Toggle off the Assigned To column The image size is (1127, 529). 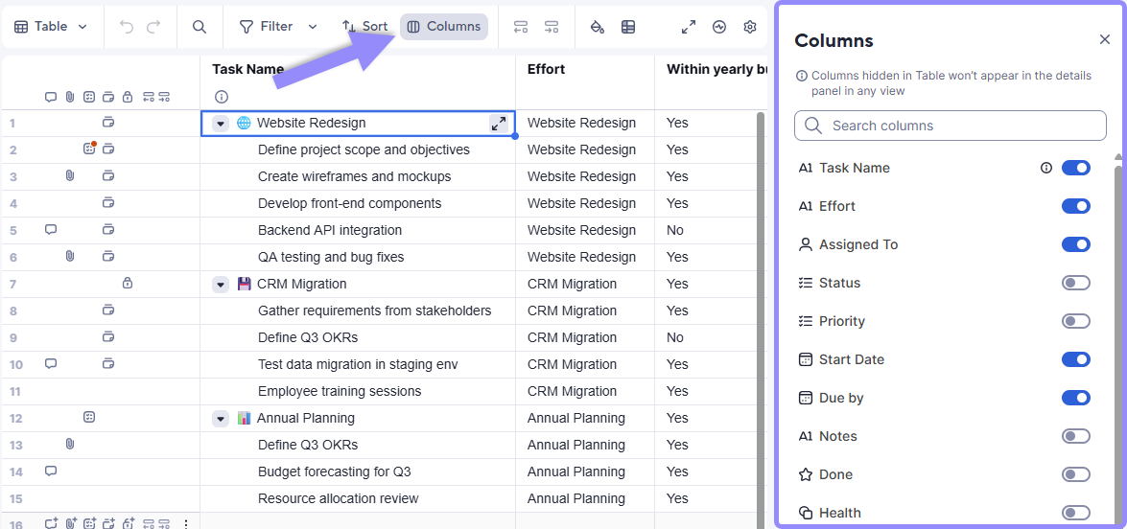(x=1076, y=244)
